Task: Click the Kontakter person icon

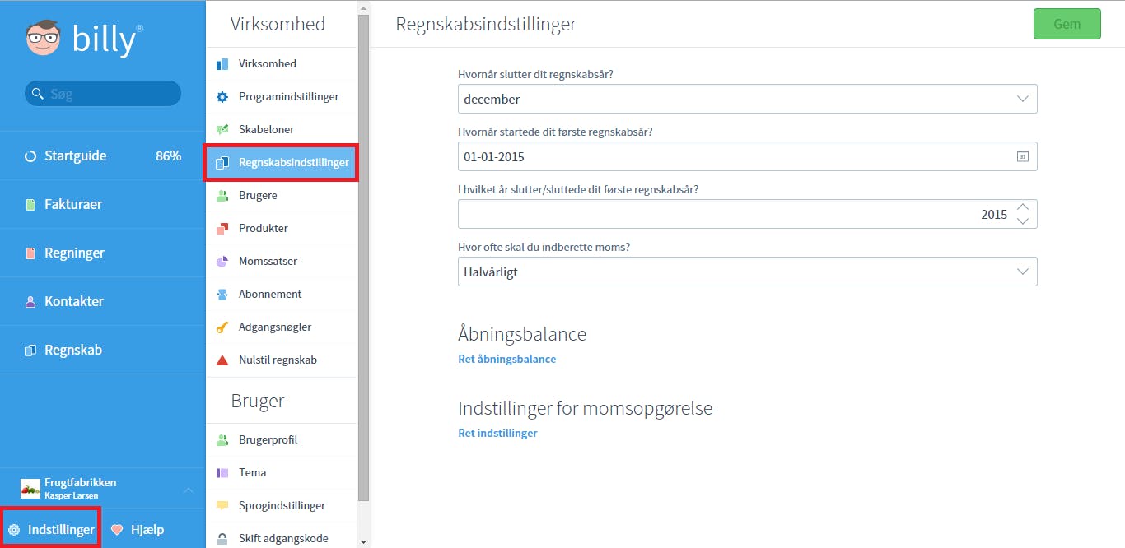Action: tap(30, 302)
